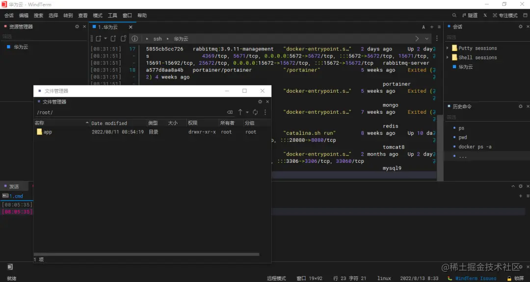Screen dimensions: 530x282
Task: Open the search magnifier in the top bar
Action: tap(454, 15)
